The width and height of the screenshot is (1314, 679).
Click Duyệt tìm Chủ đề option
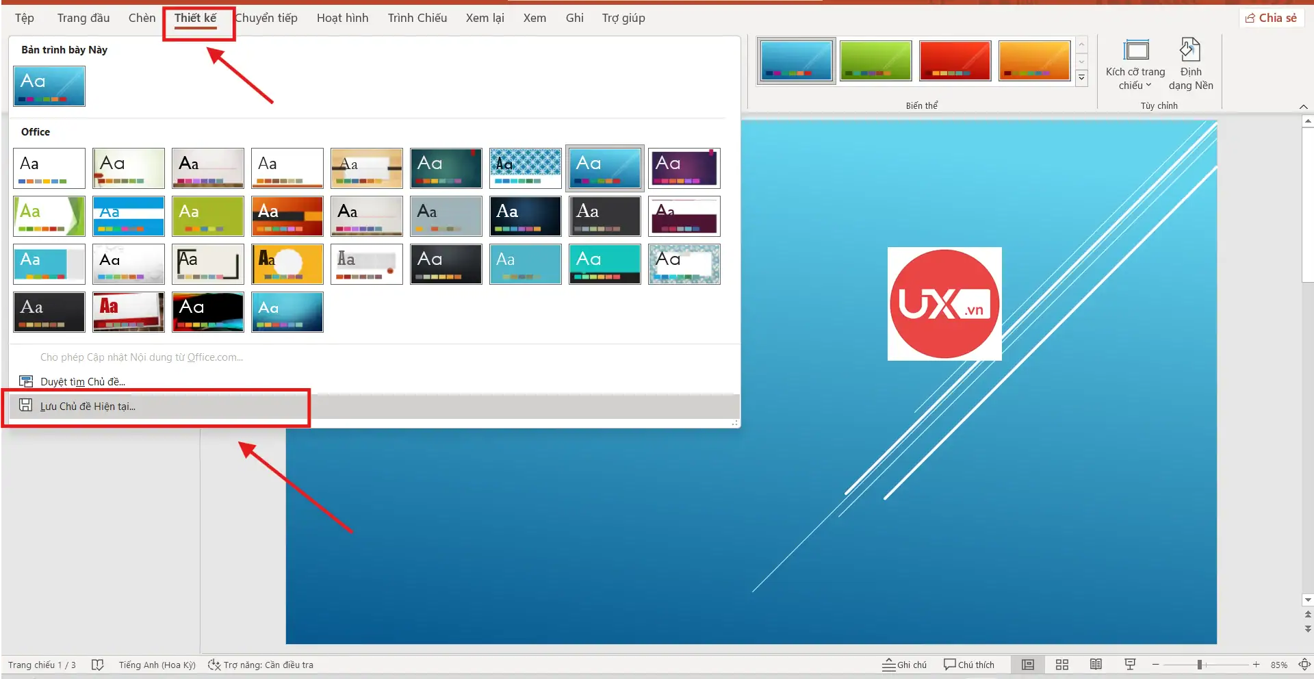82,381
